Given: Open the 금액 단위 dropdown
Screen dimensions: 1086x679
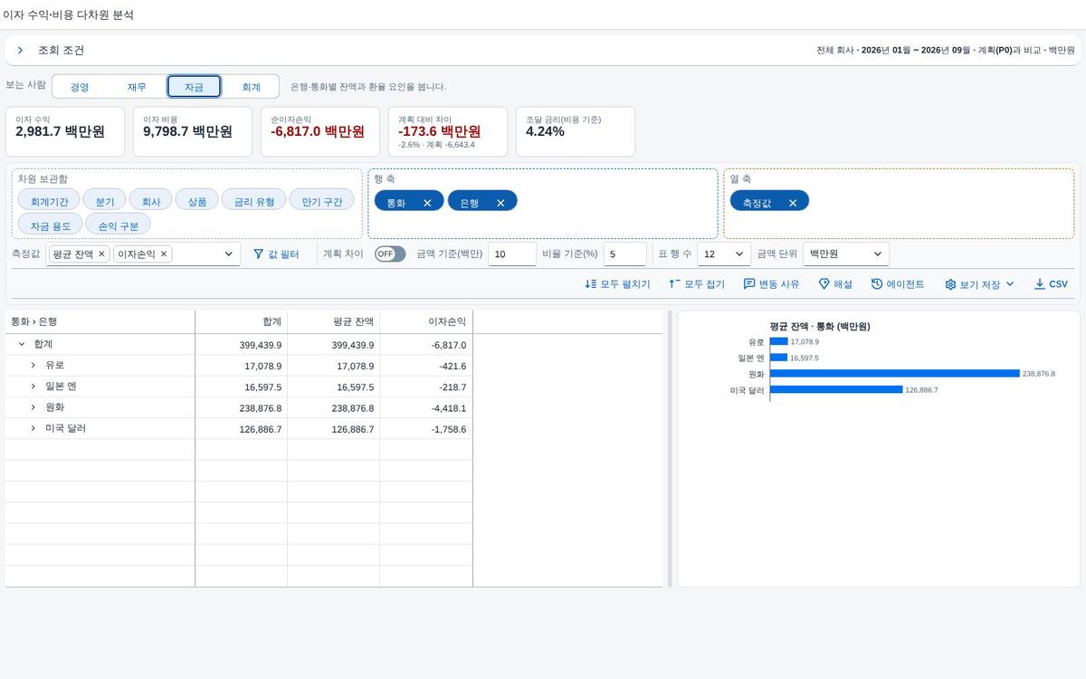Looking at the screenshot, I should 846,254.
